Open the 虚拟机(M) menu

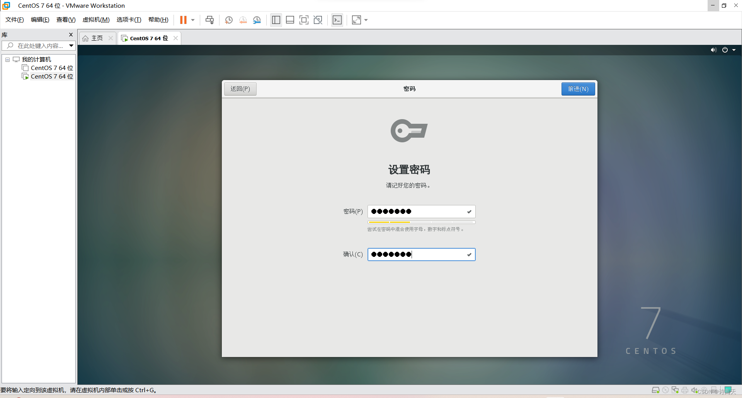pos(96,20)
